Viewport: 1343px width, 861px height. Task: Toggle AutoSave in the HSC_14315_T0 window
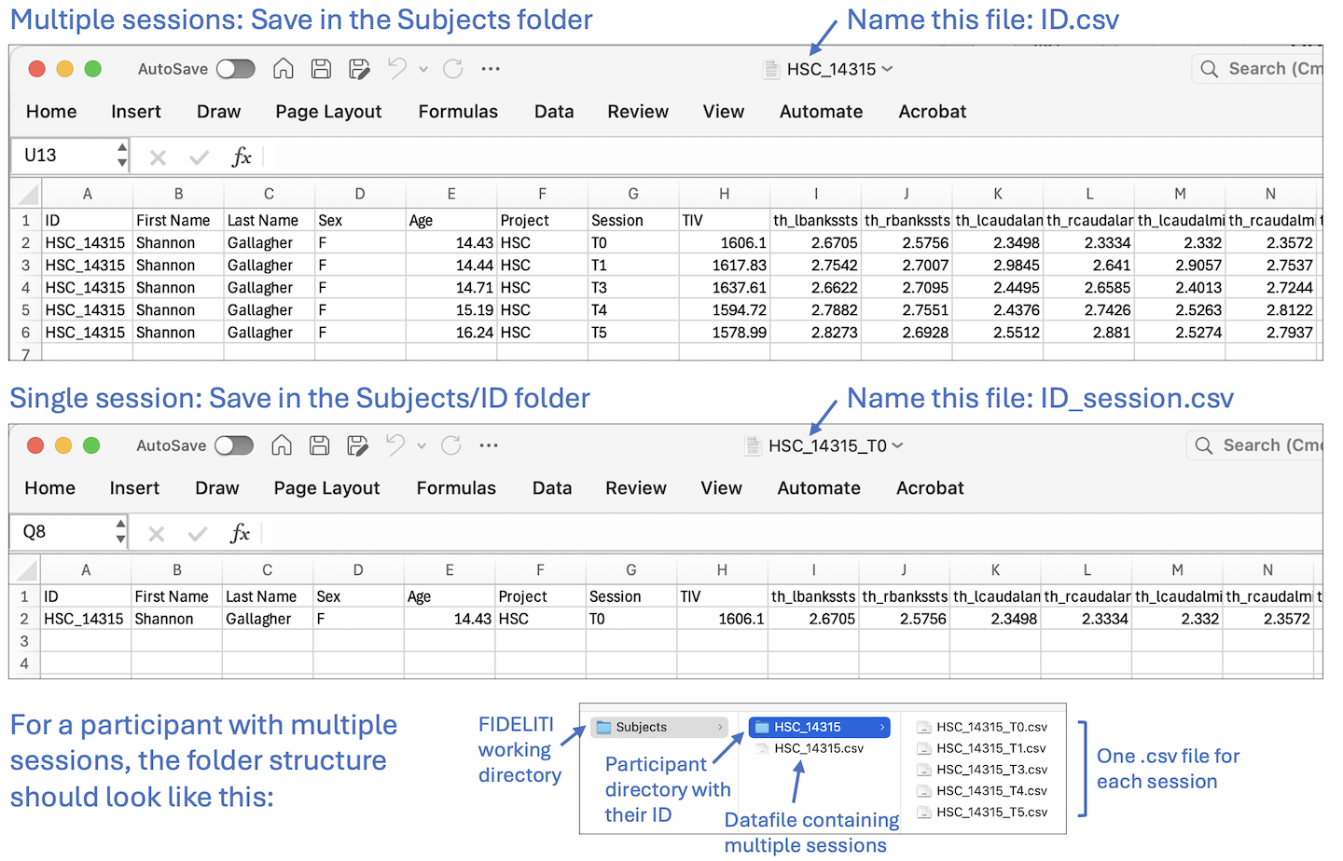coord(234,445)
